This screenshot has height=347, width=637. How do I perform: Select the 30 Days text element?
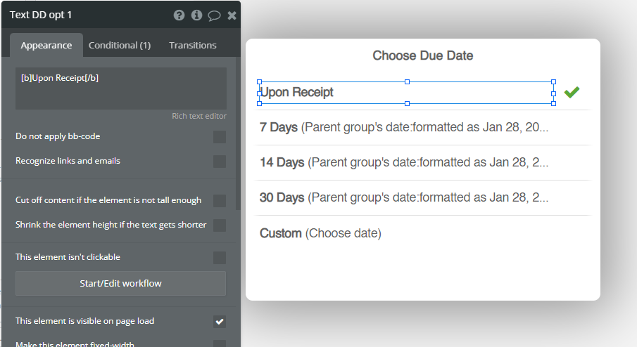pos(404,197)
